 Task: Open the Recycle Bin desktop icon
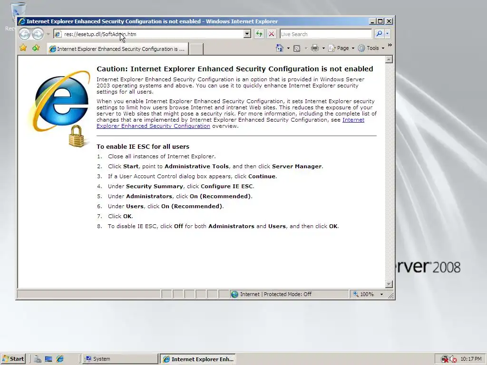pos(18,16)
